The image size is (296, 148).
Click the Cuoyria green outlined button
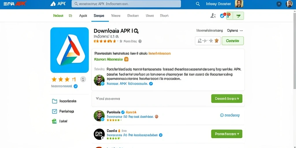233,41
